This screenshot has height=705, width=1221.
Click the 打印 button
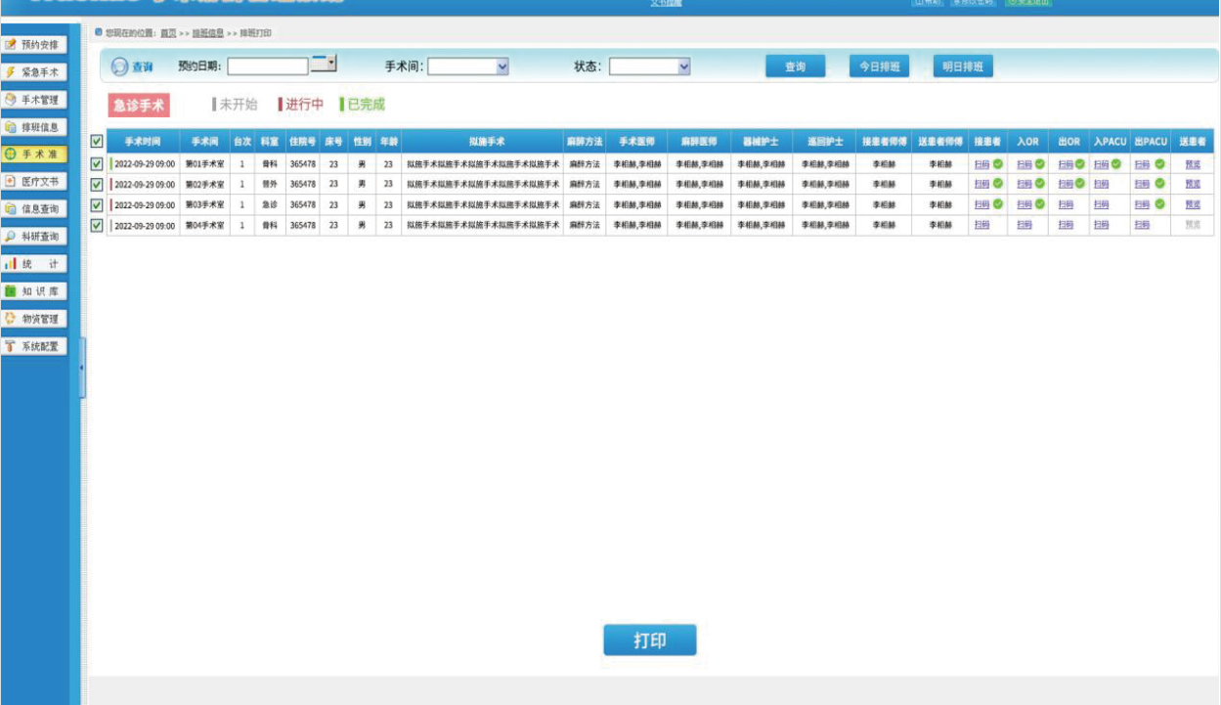(649, 640)
